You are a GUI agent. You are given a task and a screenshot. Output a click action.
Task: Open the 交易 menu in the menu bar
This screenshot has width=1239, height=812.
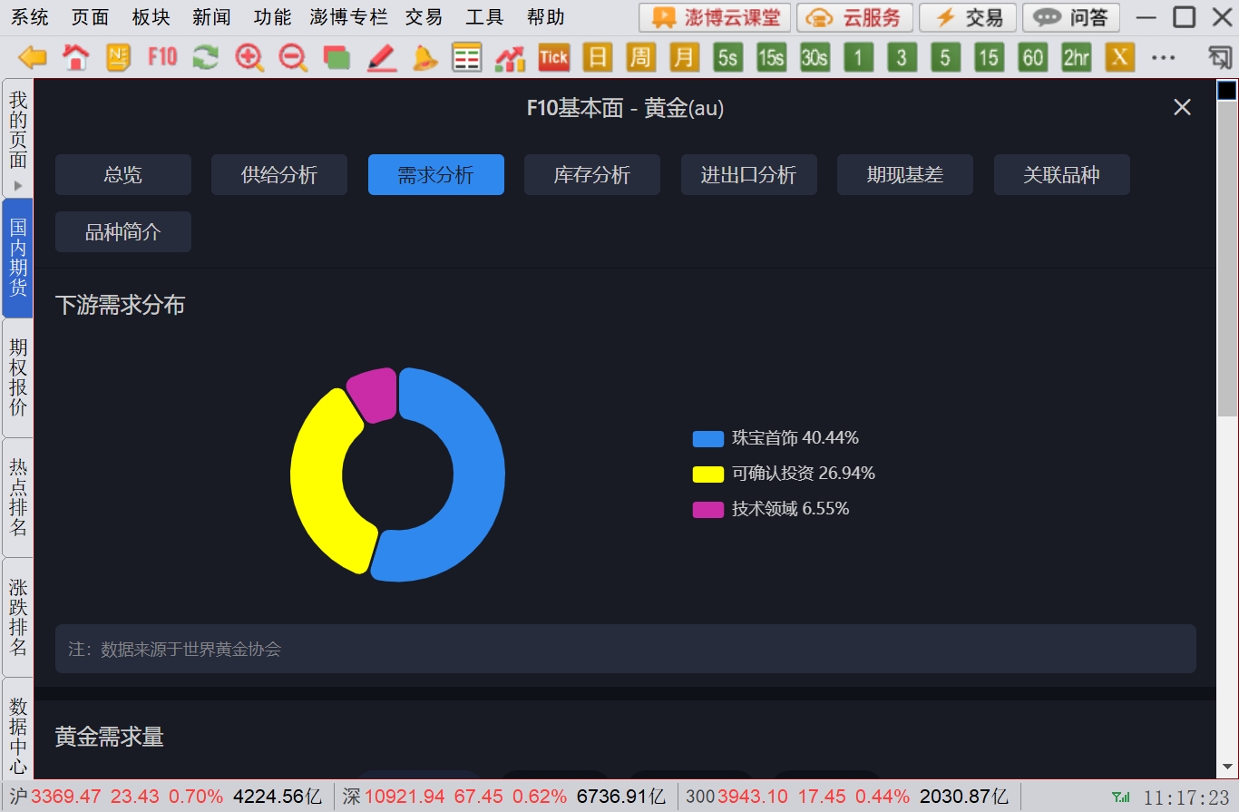tap(424, 17)
